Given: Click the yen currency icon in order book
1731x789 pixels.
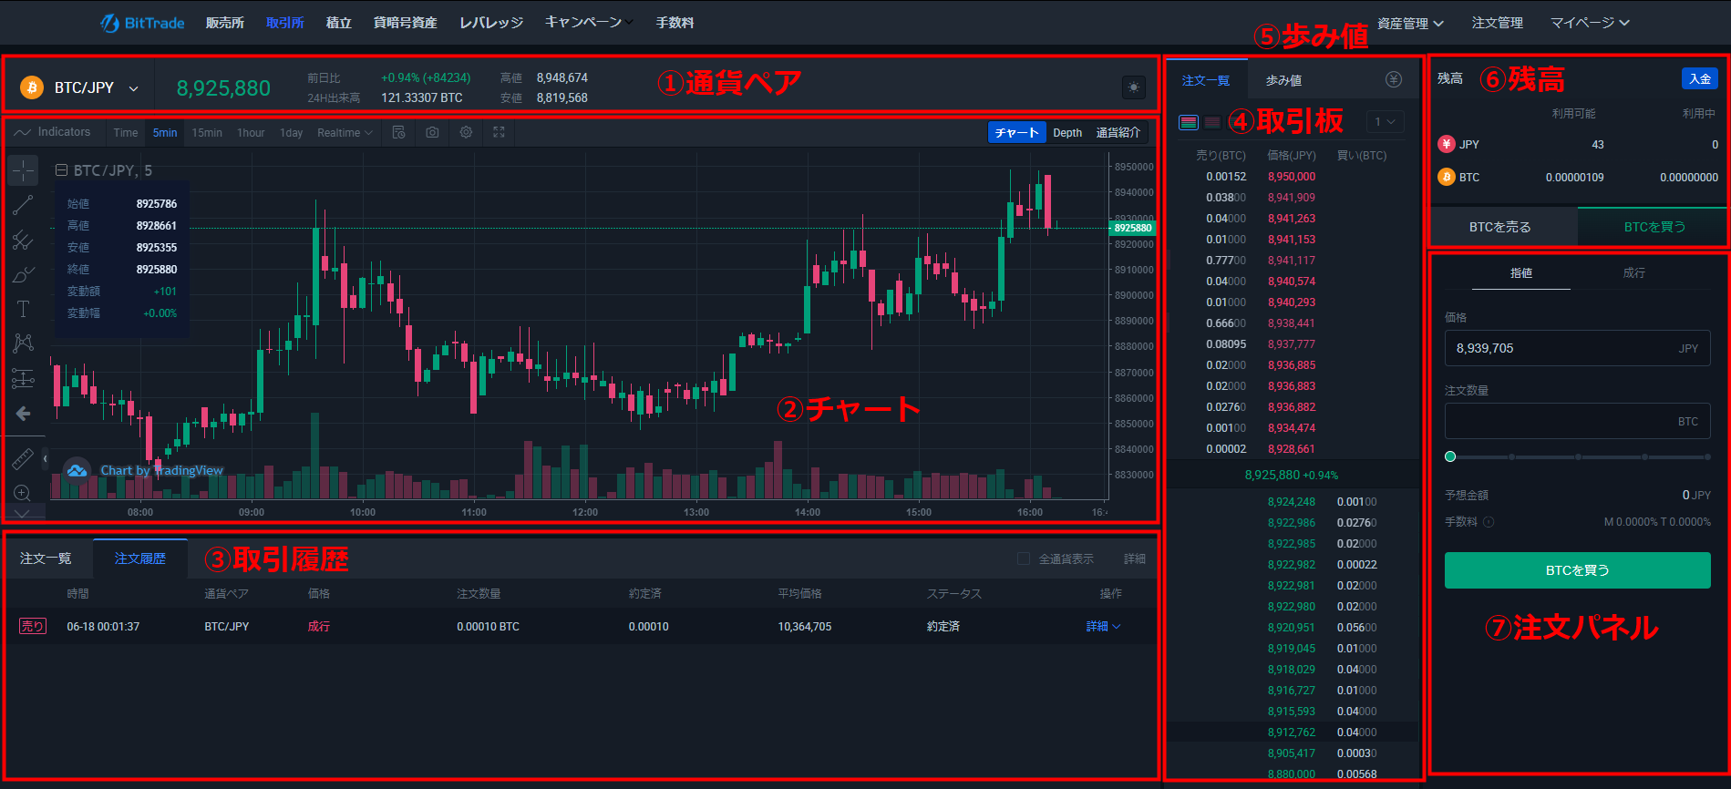Looking at the screenshot, I should point(1394,79).
